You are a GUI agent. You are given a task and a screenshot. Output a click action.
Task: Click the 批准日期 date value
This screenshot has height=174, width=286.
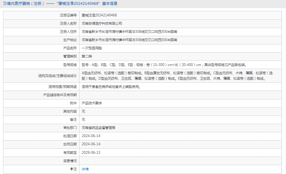click(91, 136)
